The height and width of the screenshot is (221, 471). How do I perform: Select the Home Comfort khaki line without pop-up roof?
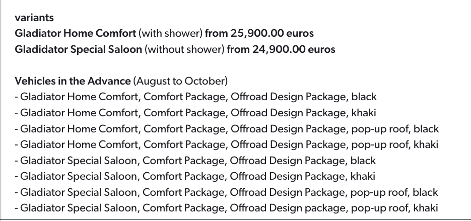[x=195, y=113]
